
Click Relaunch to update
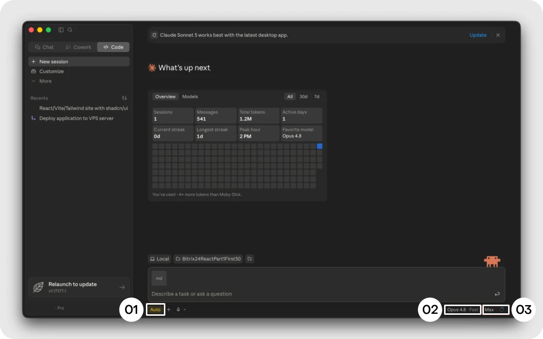[x=79, y=287]
